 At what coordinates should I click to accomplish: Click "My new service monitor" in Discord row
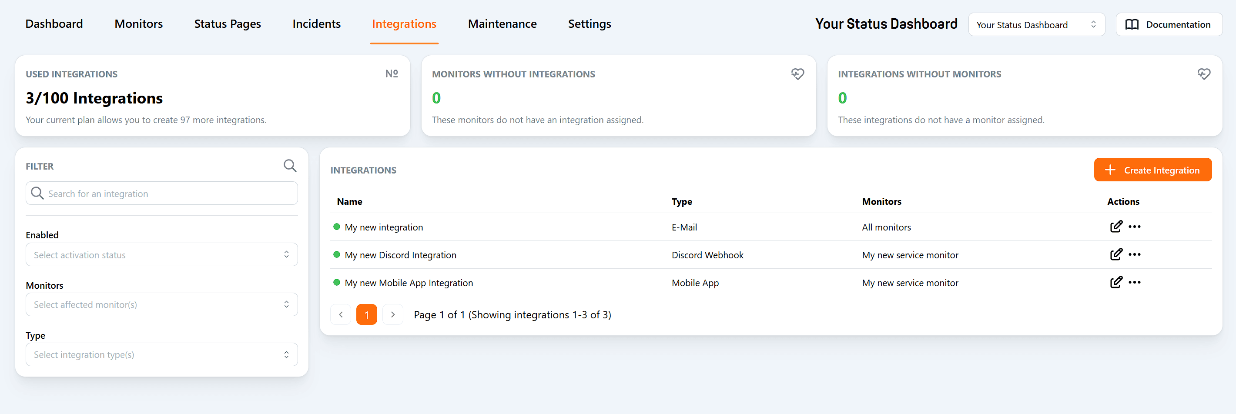coord(910,255)
